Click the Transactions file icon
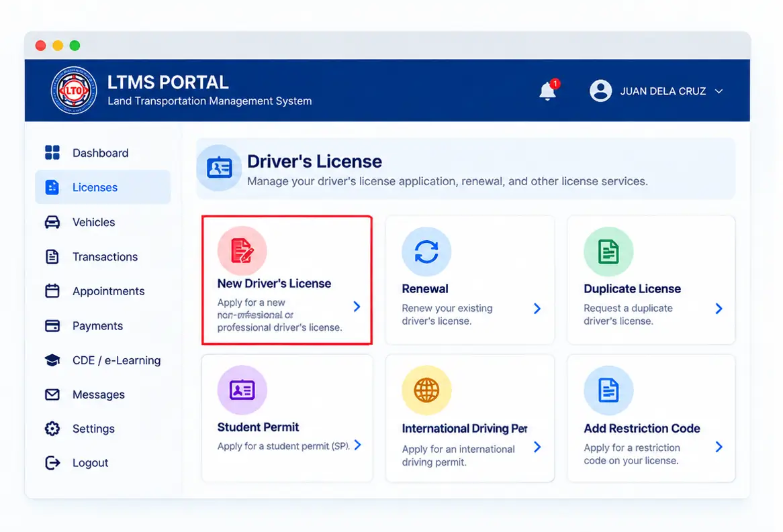783x532 pixels. tap(52, 256)
